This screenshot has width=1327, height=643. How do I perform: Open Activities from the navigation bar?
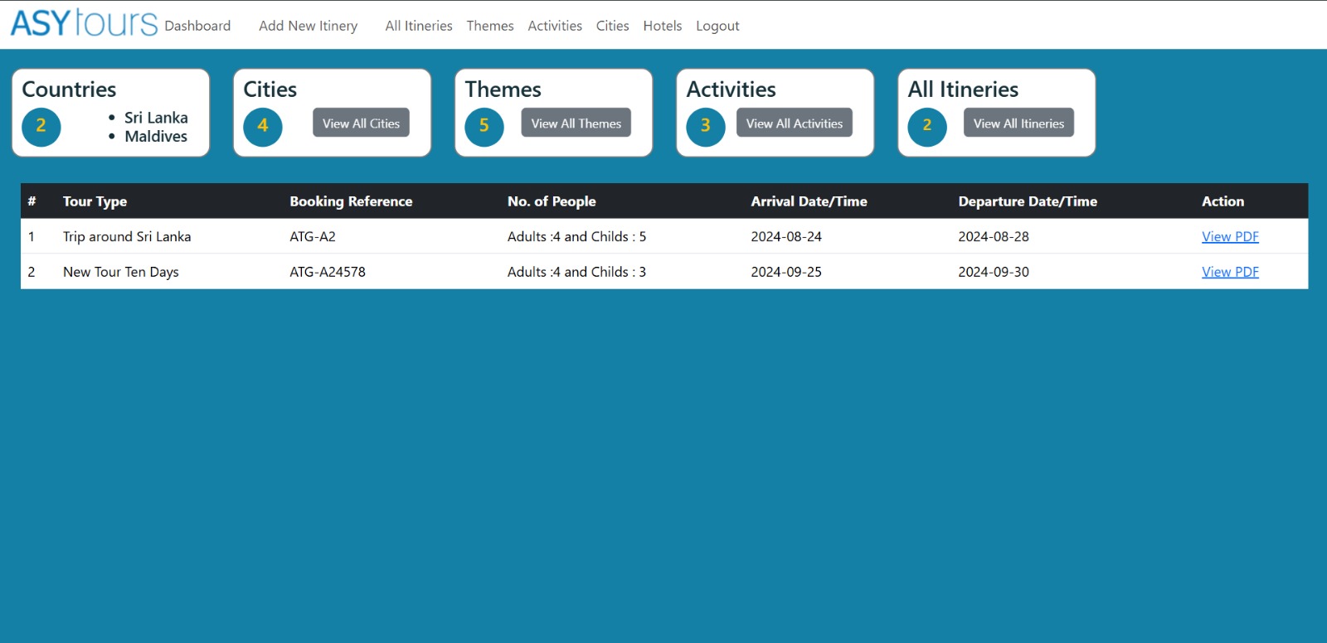(x=554, y=26)
